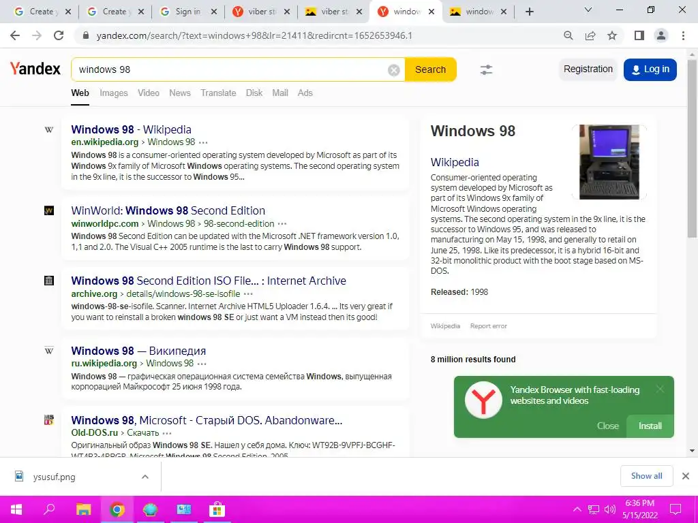Open Wikipedia heading in knowledge panel
Viewport: 698px width, 523px height.
tap(455, 162)
